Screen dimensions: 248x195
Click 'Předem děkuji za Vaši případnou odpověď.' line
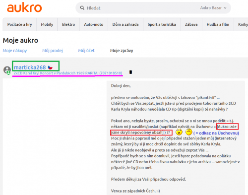point(148,179)
